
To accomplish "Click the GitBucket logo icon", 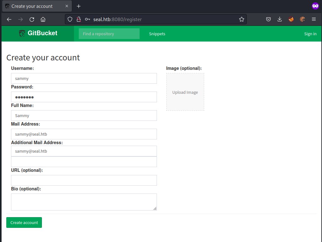I will (22, 33).
